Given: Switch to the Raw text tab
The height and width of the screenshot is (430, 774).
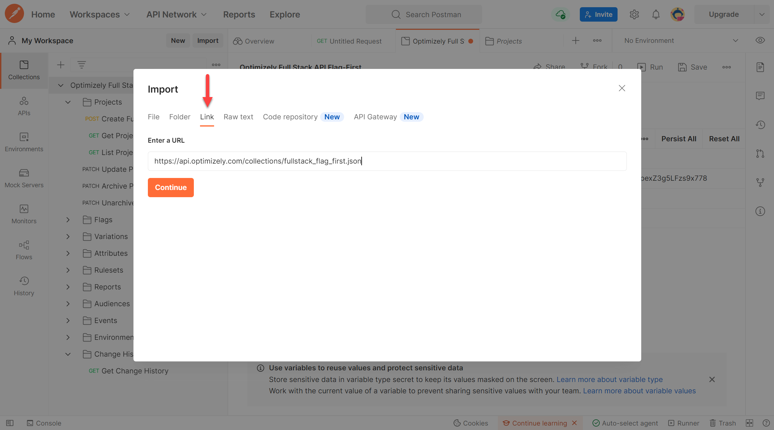Looking at the screenshot, I should click(x=238, y=117).
